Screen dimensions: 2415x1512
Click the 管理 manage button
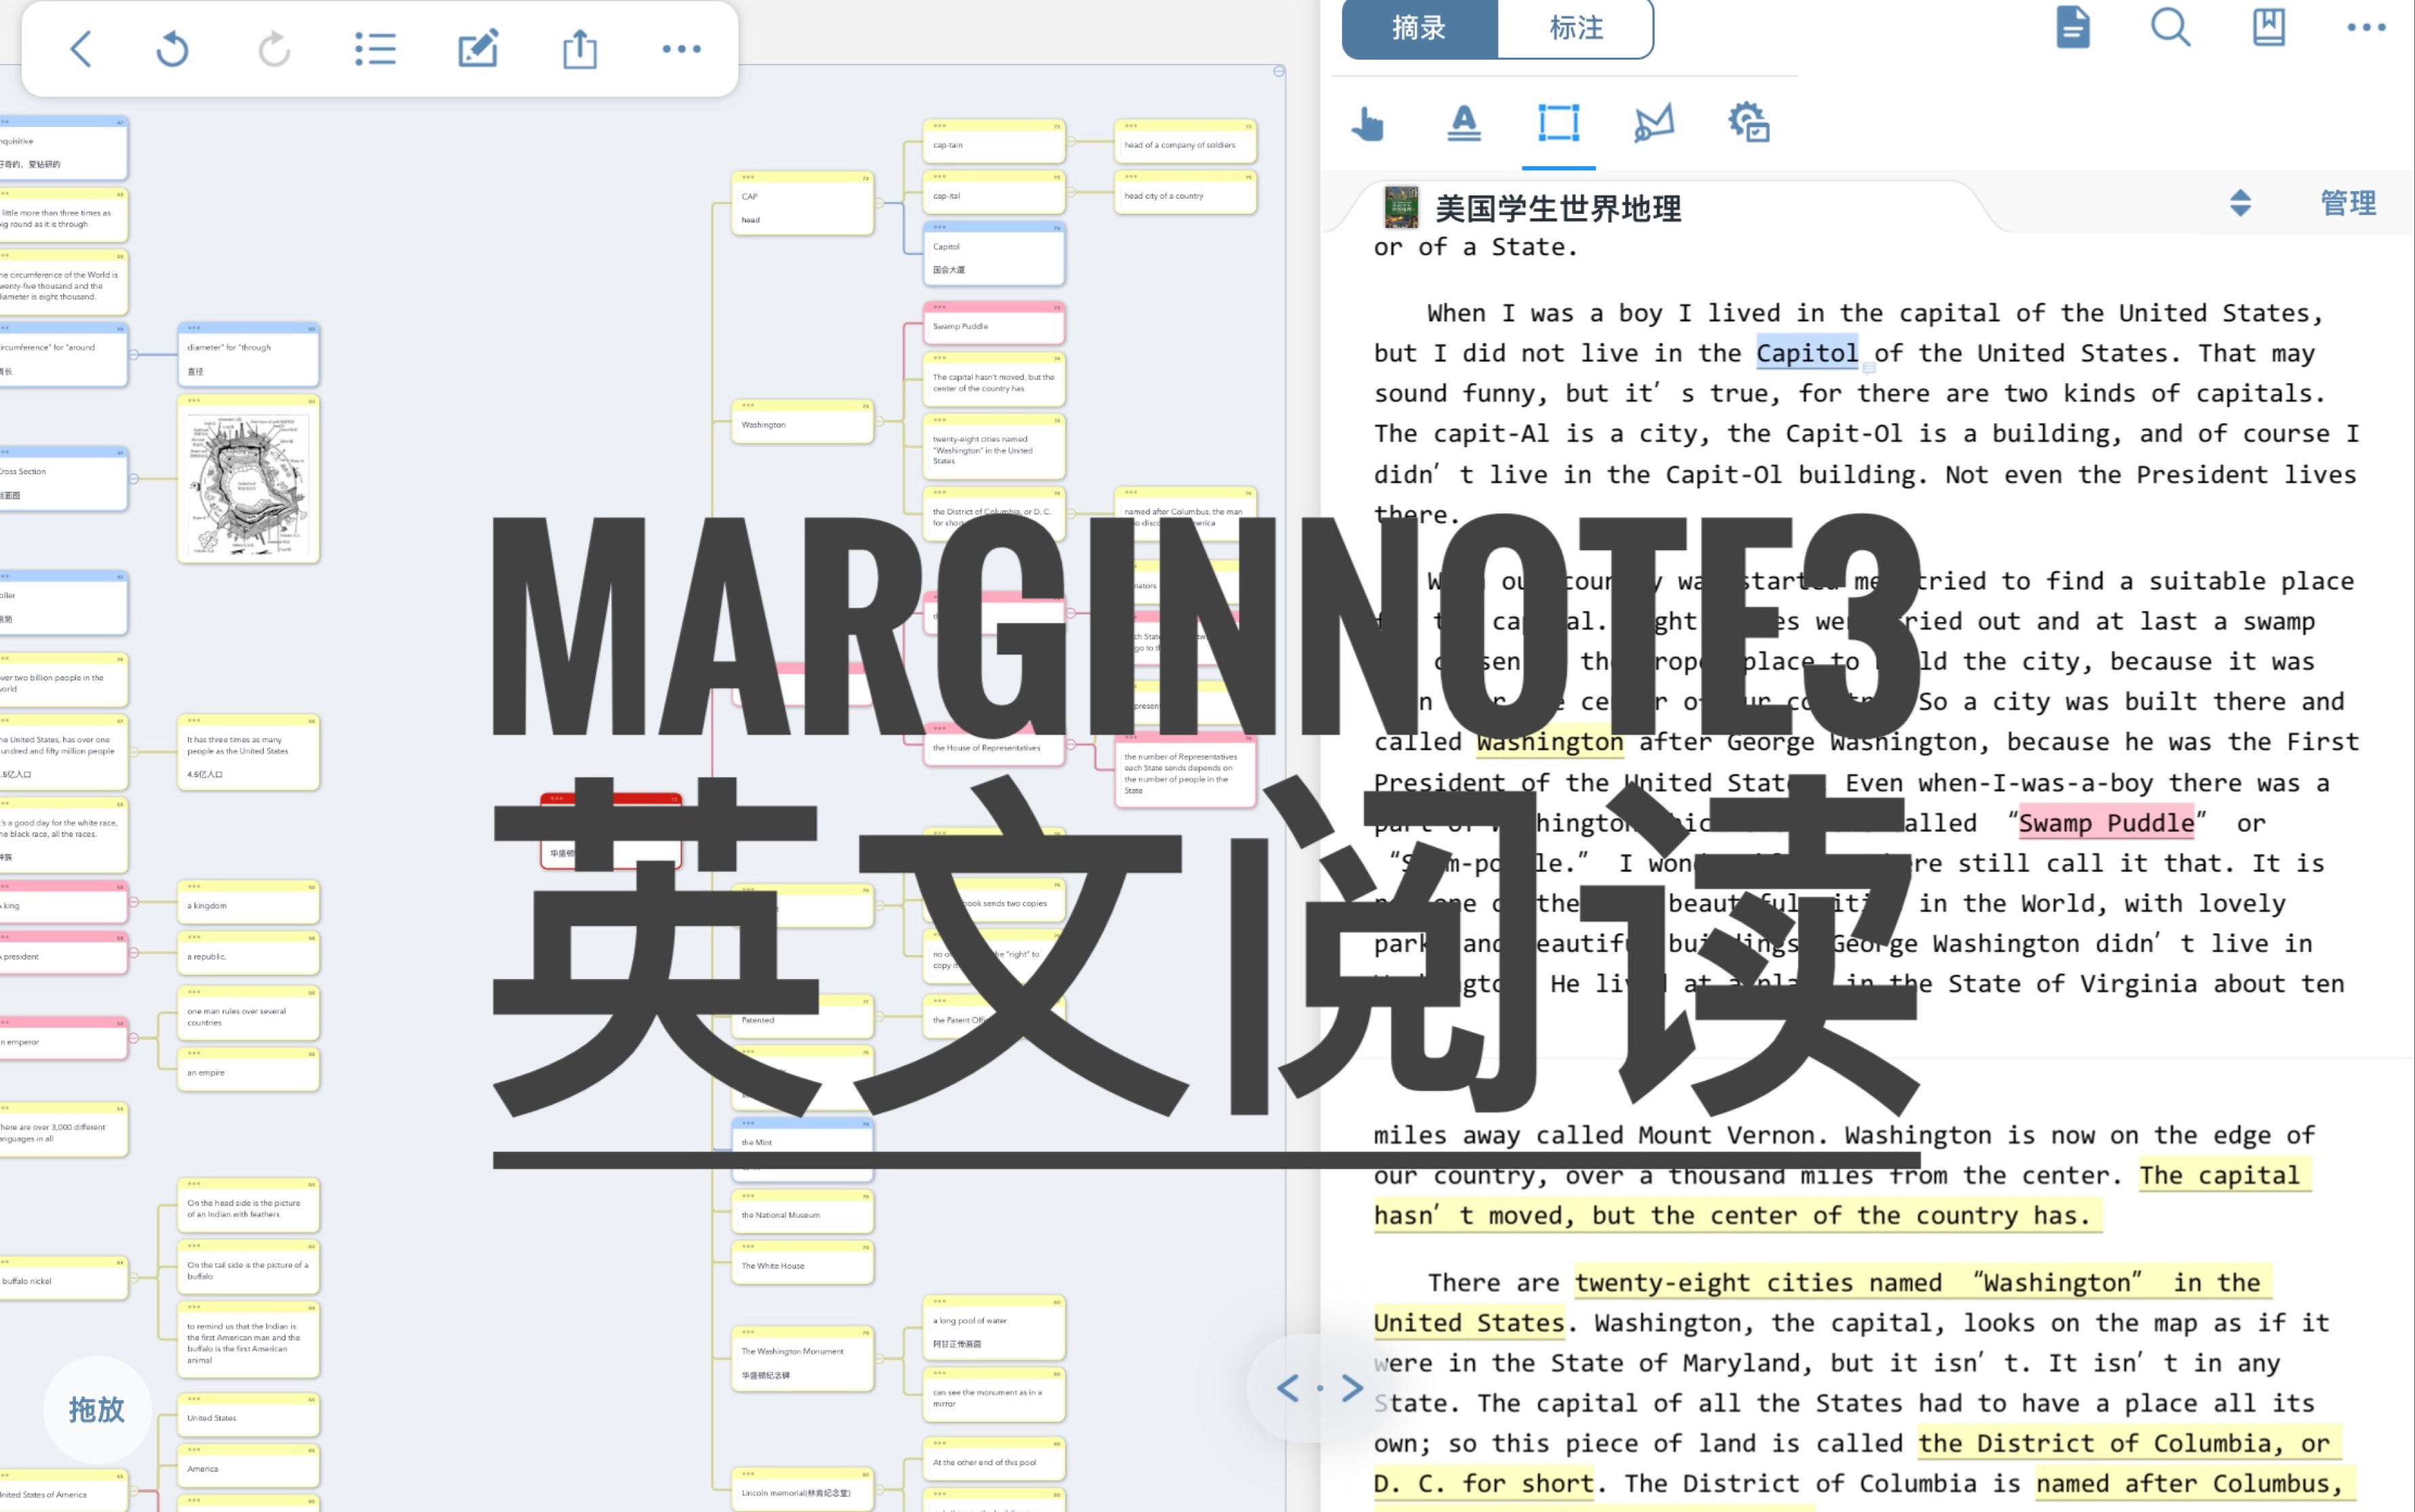2348,203
